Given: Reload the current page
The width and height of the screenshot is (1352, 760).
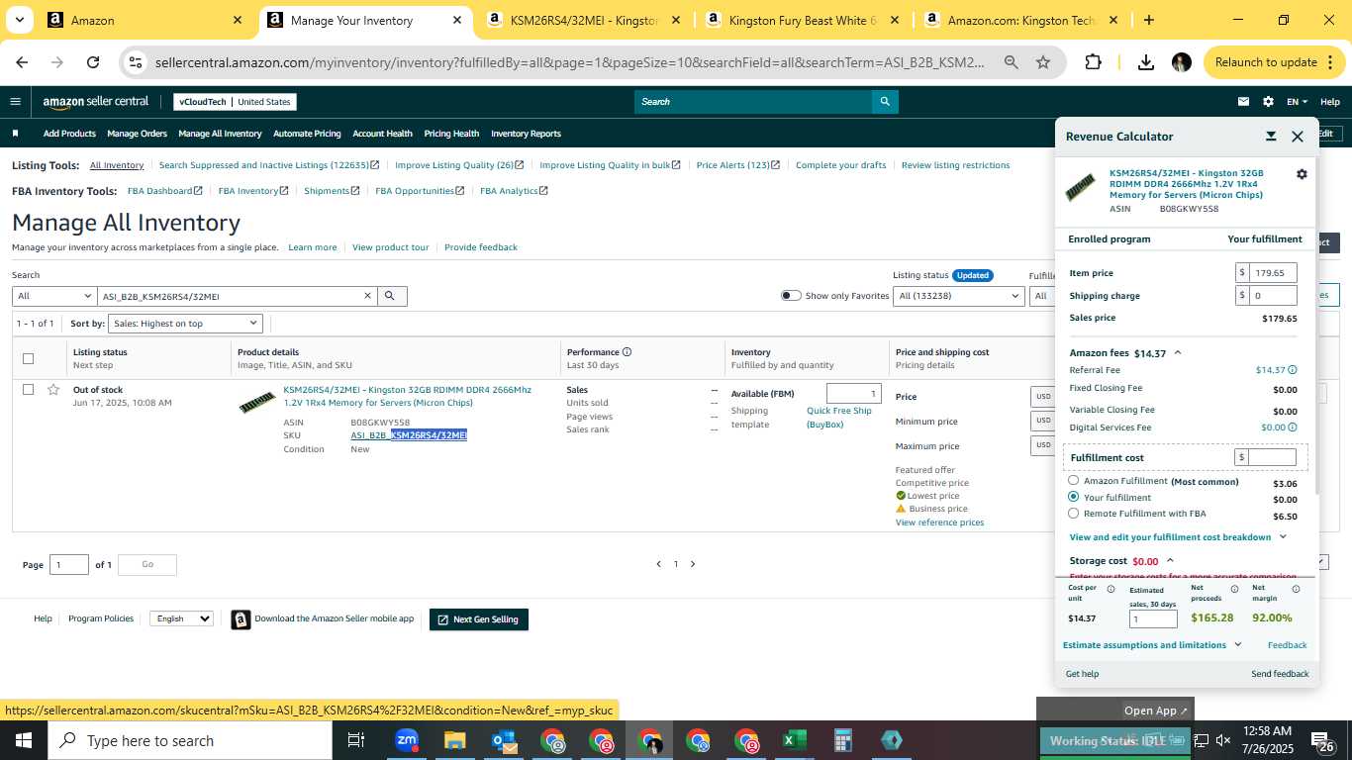Looking at the screenshot, I should coord(93,62).
